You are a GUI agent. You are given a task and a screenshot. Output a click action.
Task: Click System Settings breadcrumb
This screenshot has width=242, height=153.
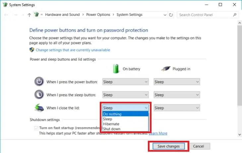click(x=129, y=15)
